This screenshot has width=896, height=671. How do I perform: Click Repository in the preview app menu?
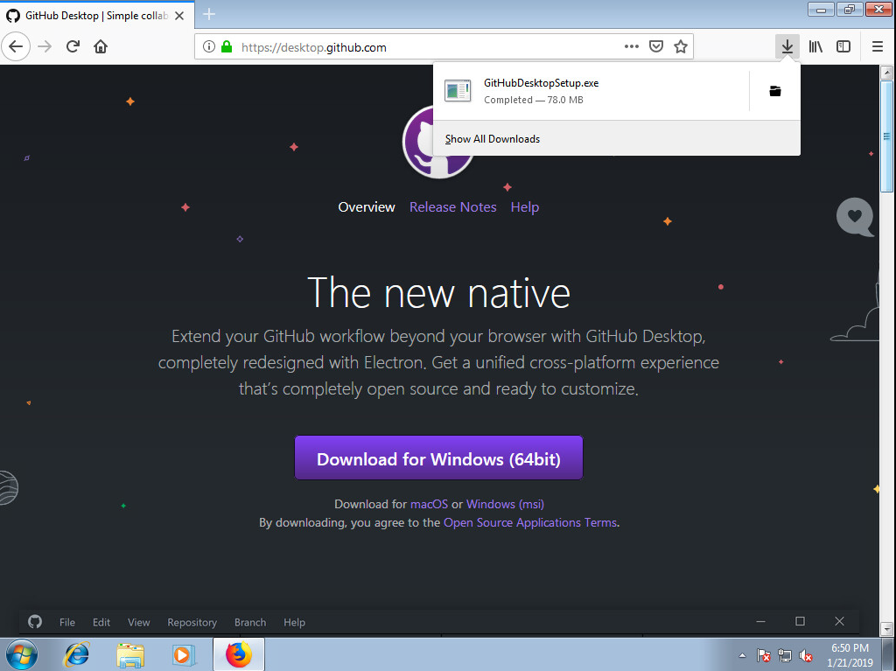click(x=192, y=622)
